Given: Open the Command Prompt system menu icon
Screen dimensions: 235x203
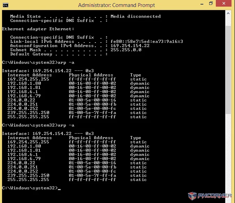Looking at the screenshot, I should coord(6,5).
